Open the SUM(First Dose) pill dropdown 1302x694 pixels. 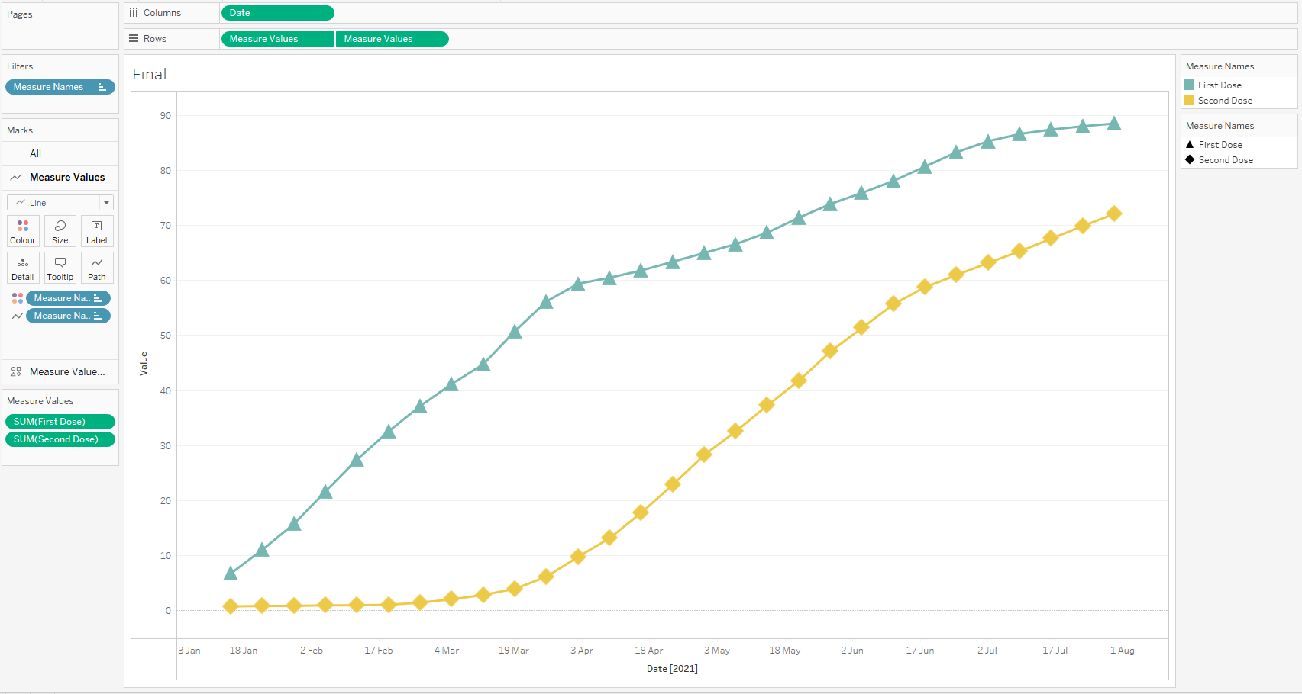tap(60, 422)
